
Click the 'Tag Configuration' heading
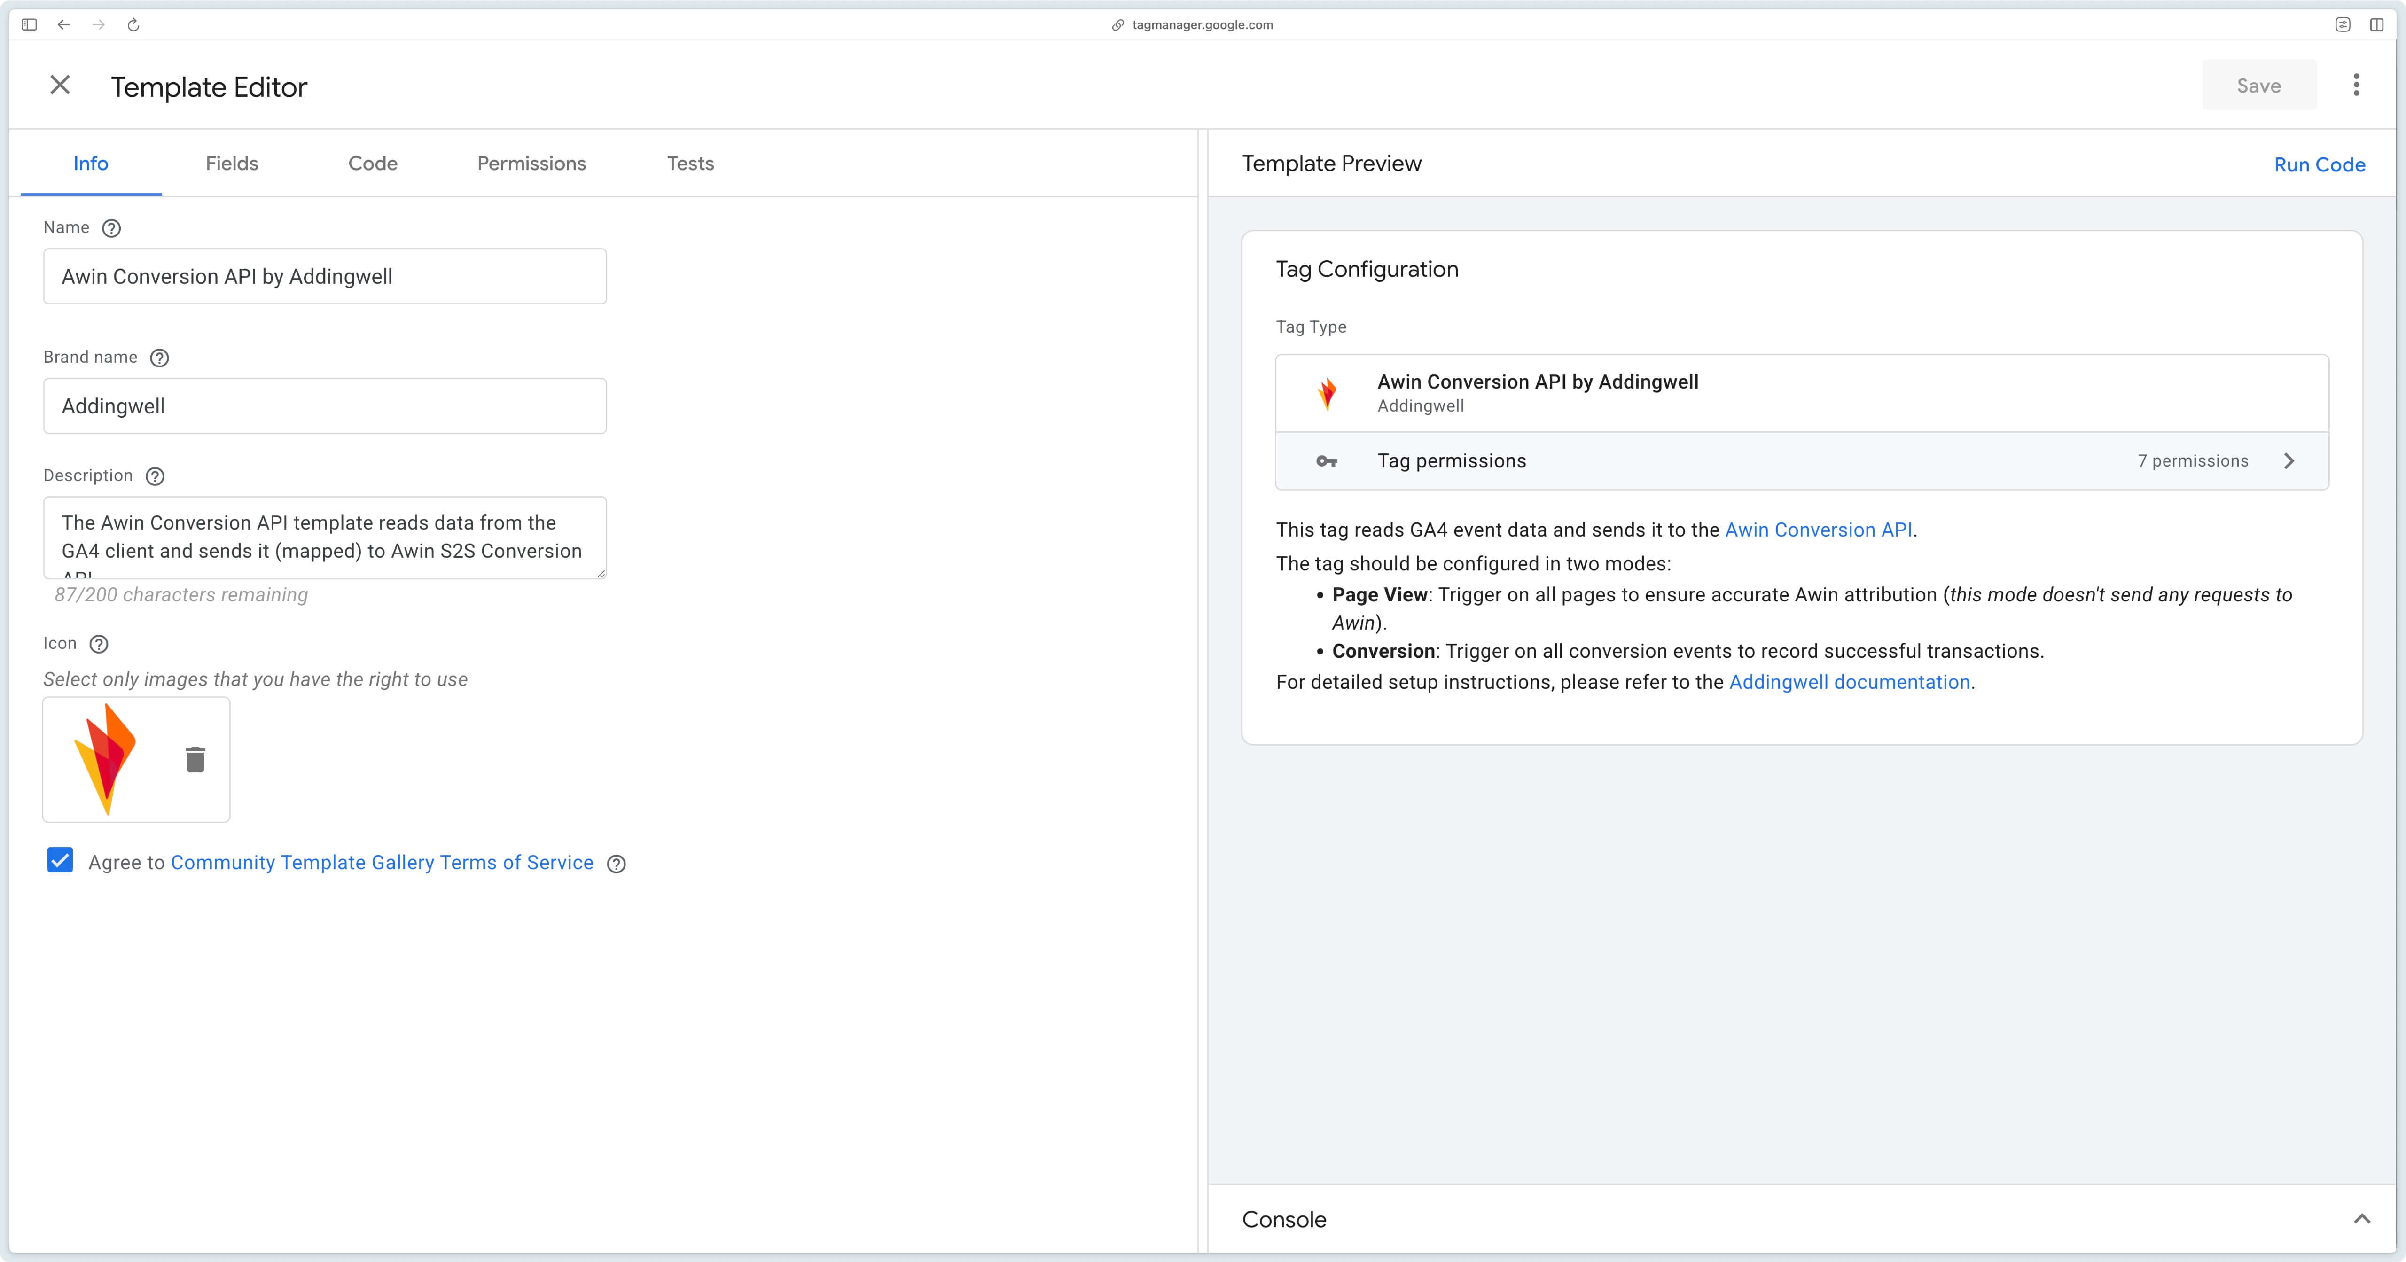(x=1367, y=270)
